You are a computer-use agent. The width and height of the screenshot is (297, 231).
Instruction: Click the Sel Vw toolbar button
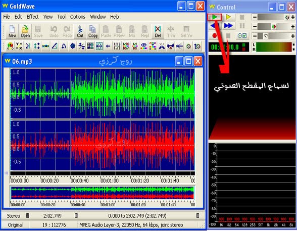point(186,31)
